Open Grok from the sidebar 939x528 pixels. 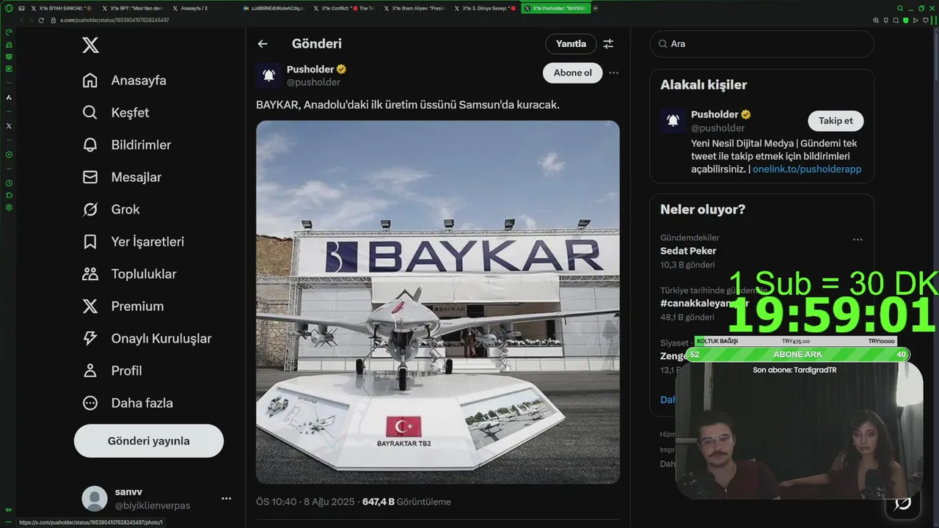tap(110, 210)
